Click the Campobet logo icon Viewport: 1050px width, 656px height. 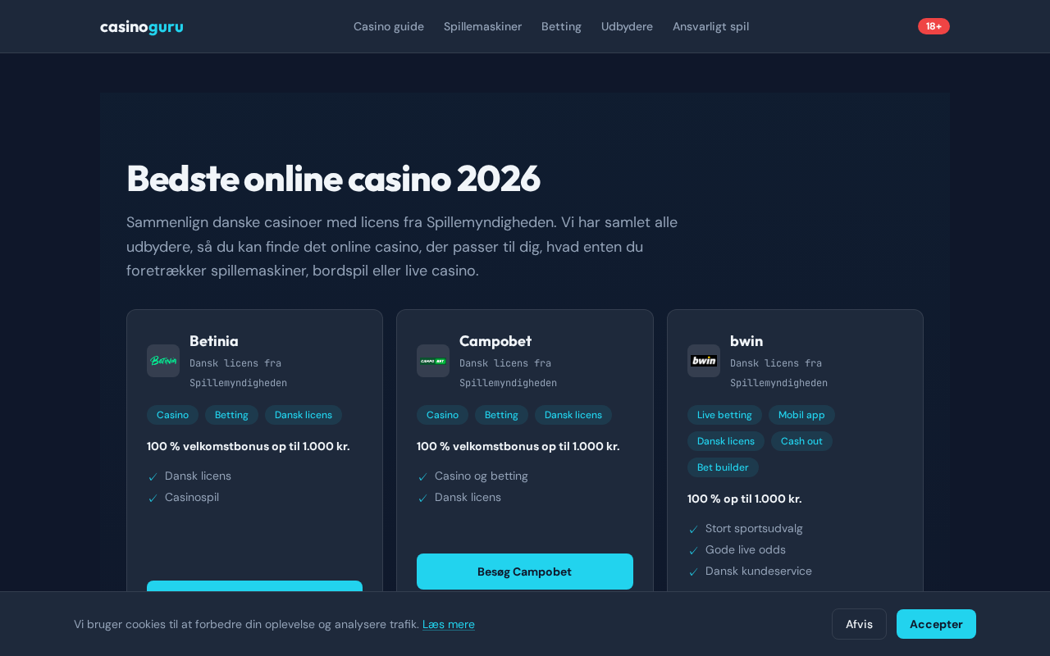point(433,361)
